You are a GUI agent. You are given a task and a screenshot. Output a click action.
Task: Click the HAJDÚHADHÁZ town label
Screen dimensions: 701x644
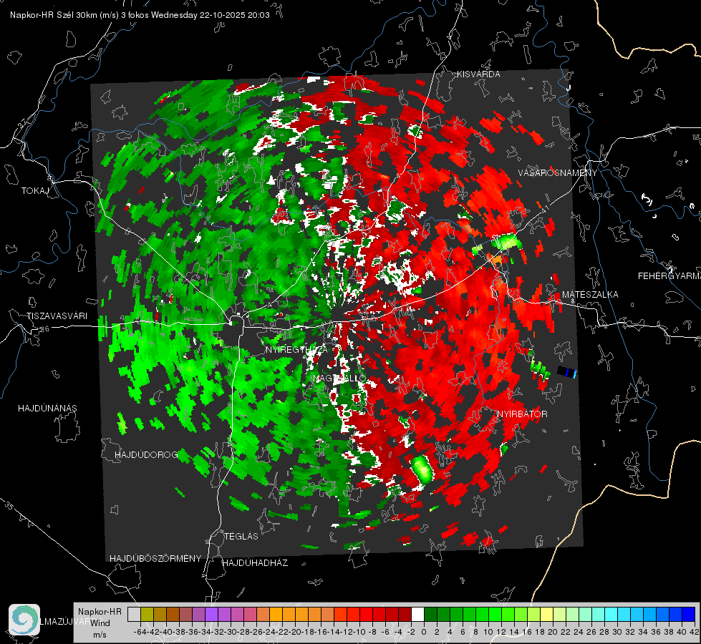[x=255, y=563]
